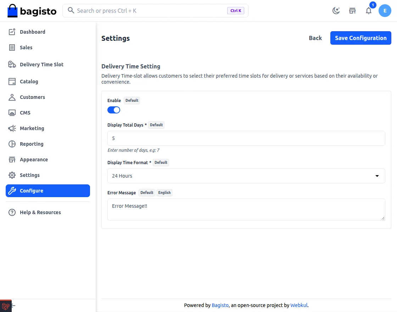Collapse the sidebar with arrow icon
Image resolution: width=397 pixels, height=312 pixels.
(x=13, y=305)
